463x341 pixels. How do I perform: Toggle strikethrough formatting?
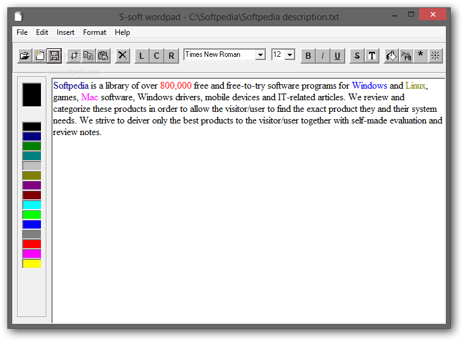(x=357, y=56)
